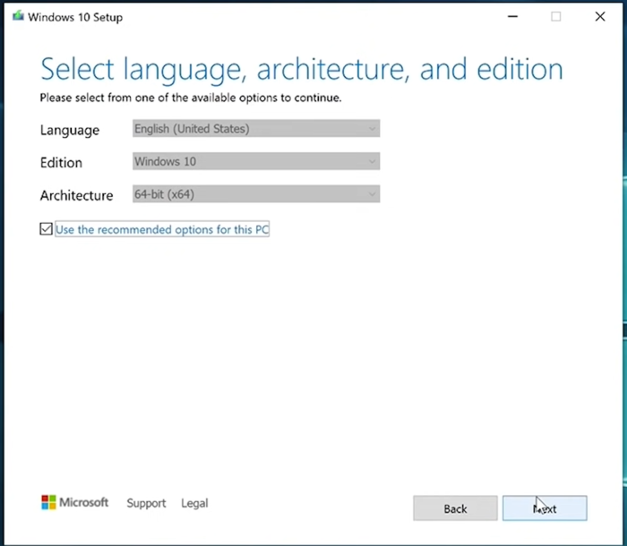Go Back to the previous step
This screenshot has height=546, width=627.
click(x=455, y=508)
